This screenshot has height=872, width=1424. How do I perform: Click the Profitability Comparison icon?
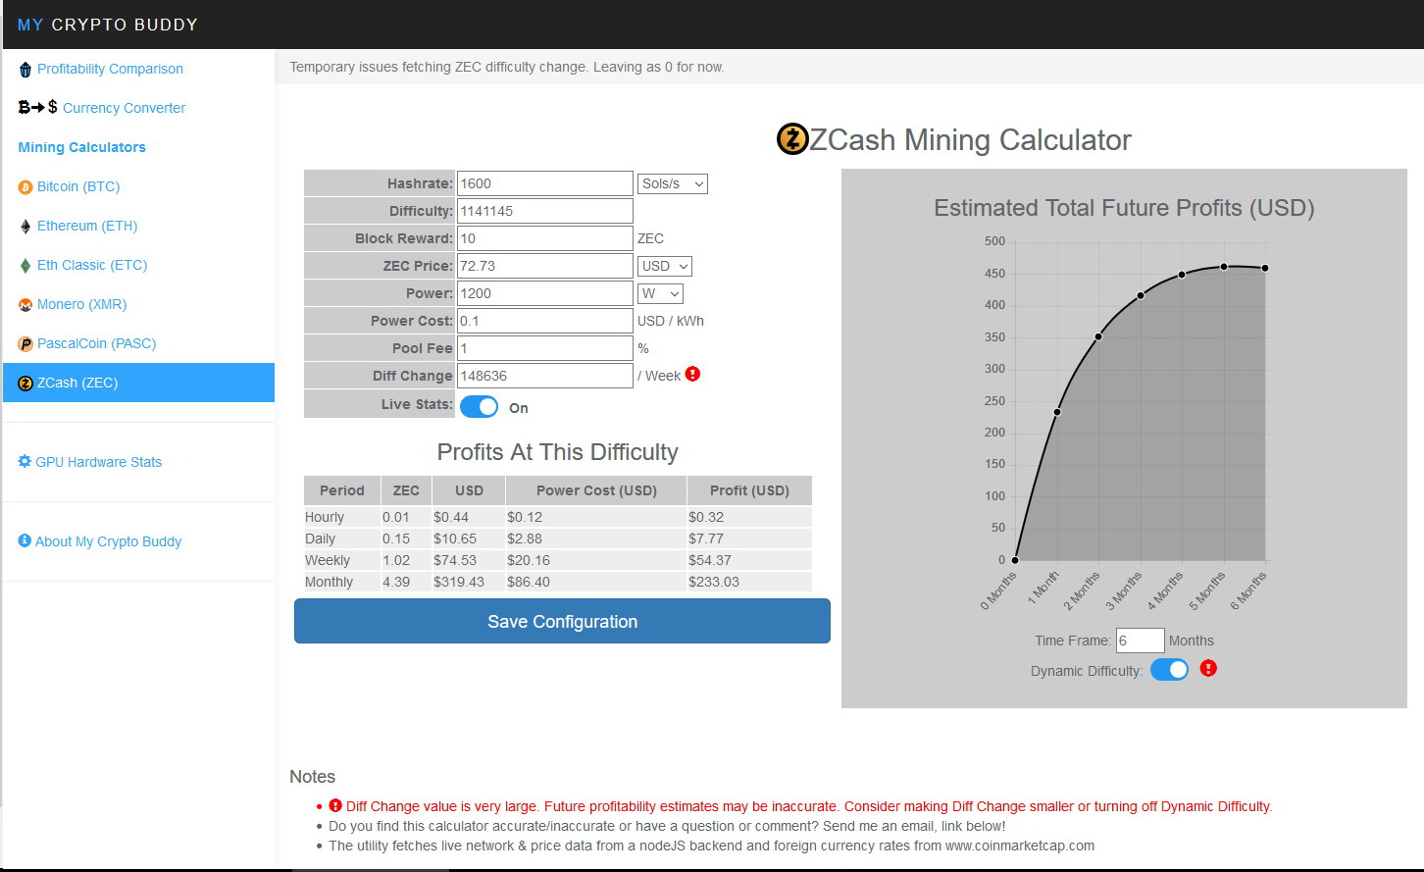tap(25, 70)
